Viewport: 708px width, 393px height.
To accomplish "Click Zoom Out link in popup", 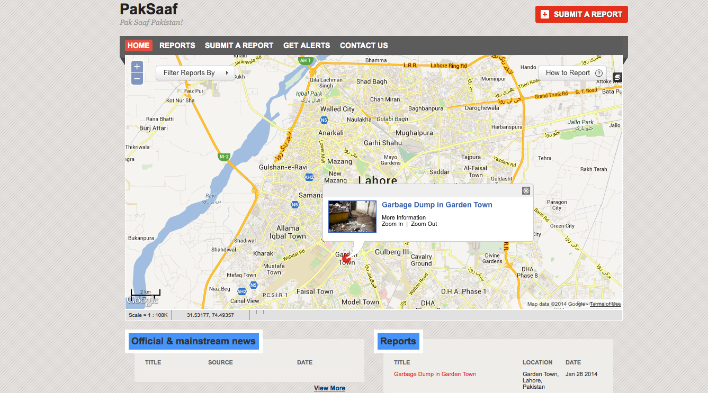I will [x=424, y=224].
